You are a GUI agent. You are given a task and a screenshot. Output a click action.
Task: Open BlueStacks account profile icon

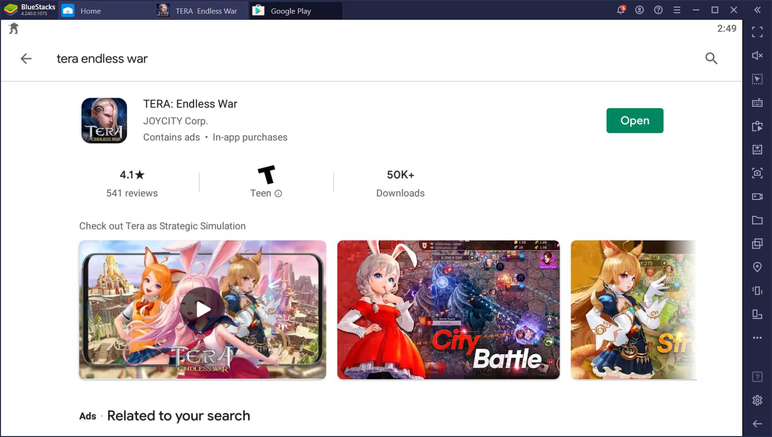click(640, 10)
